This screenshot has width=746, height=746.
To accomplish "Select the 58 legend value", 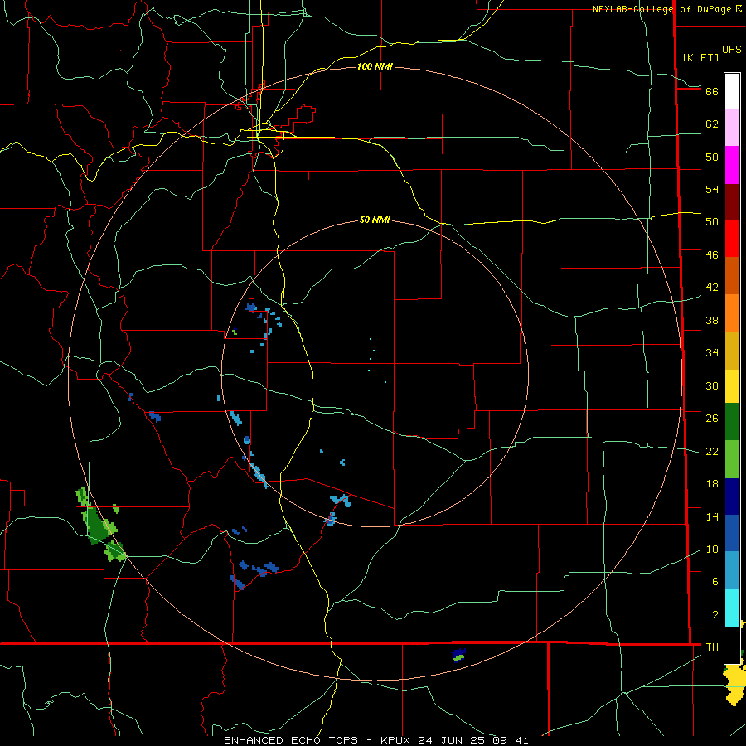I will [x=712, y=157].
